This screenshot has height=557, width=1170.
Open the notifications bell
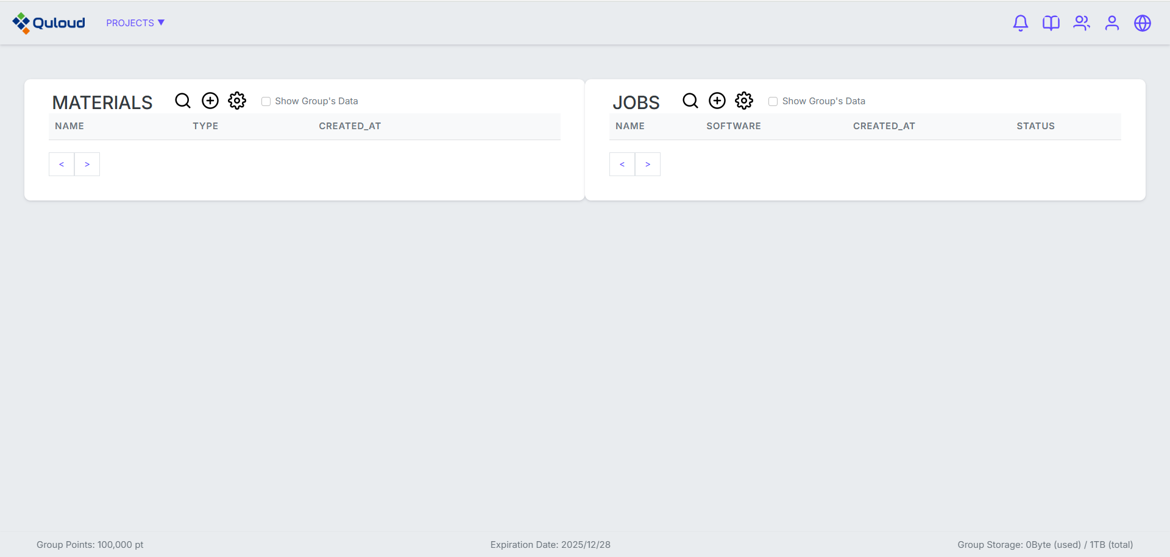(x=1020, y=23)
